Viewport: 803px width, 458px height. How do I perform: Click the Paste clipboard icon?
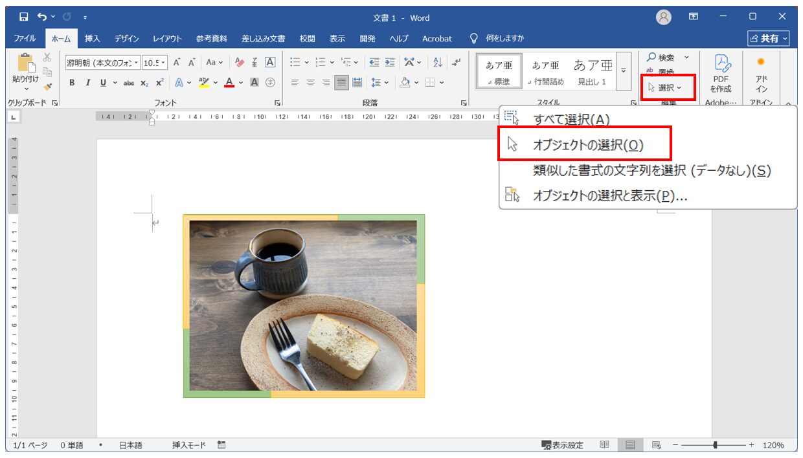pyautogui.click(x=25, y=63)
